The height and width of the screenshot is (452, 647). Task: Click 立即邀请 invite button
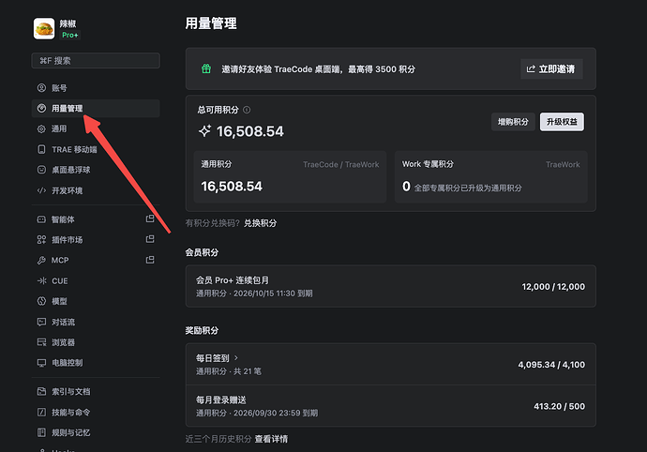[x=551, y=69]
